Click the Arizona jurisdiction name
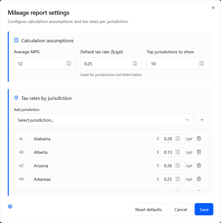 tap(41, 166)
